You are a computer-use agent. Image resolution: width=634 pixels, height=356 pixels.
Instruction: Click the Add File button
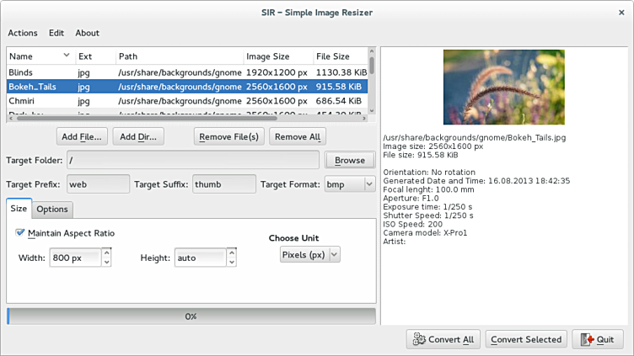(x=83, y=136)
